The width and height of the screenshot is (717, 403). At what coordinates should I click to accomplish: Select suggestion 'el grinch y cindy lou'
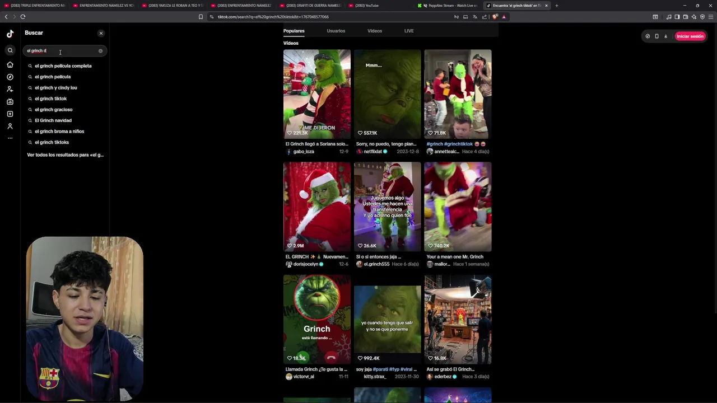pyautogui.click(x=56, y=88)
